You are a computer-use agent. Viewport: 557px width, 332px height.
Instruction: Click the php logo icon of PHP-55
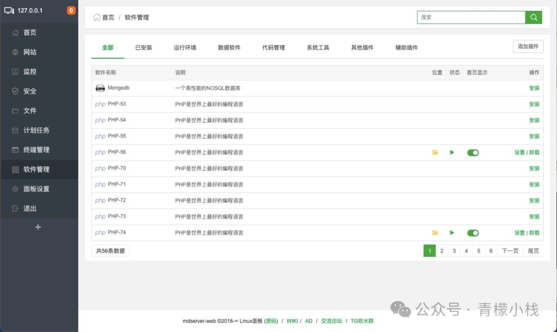pyautogui.click(x=100, y=136)
